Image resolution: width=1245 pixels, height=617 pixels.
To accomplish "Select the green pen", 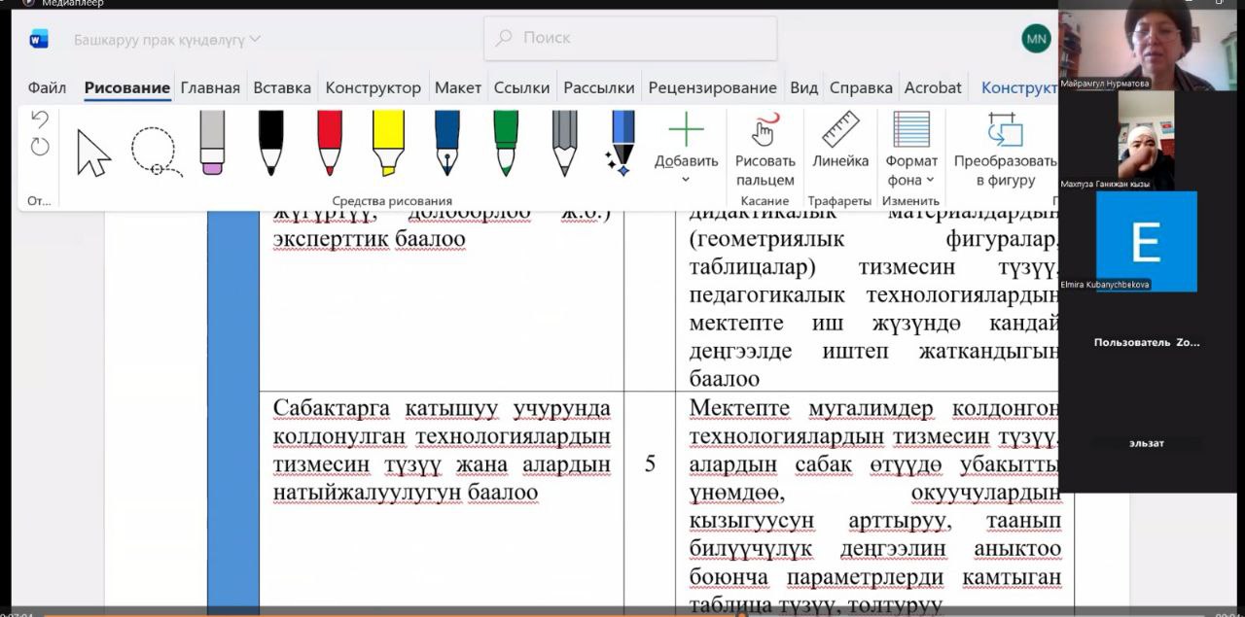I will 506,144.
